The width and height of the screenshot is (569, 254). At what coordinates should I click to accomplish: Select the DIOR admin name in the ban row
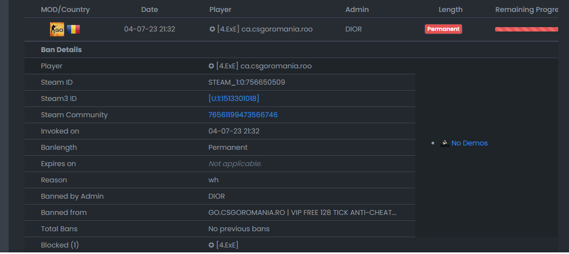(x=353, y=29)
